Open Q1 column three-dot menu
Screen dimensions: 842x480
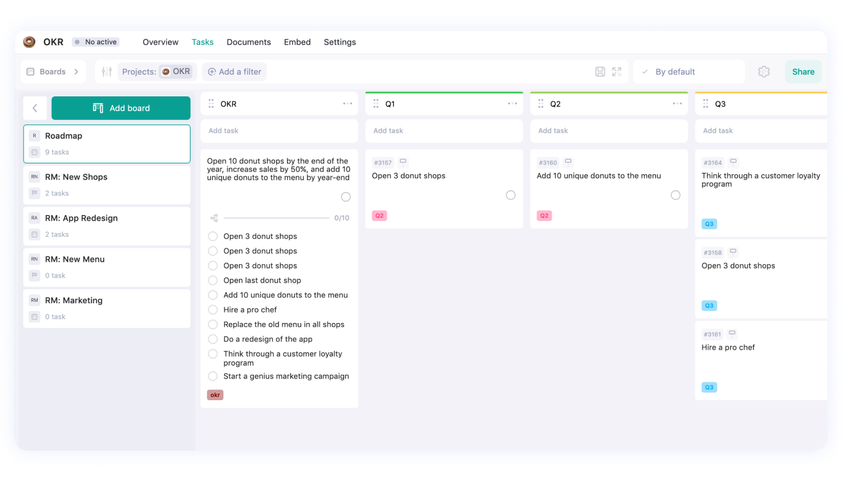(x=513, y=103)
